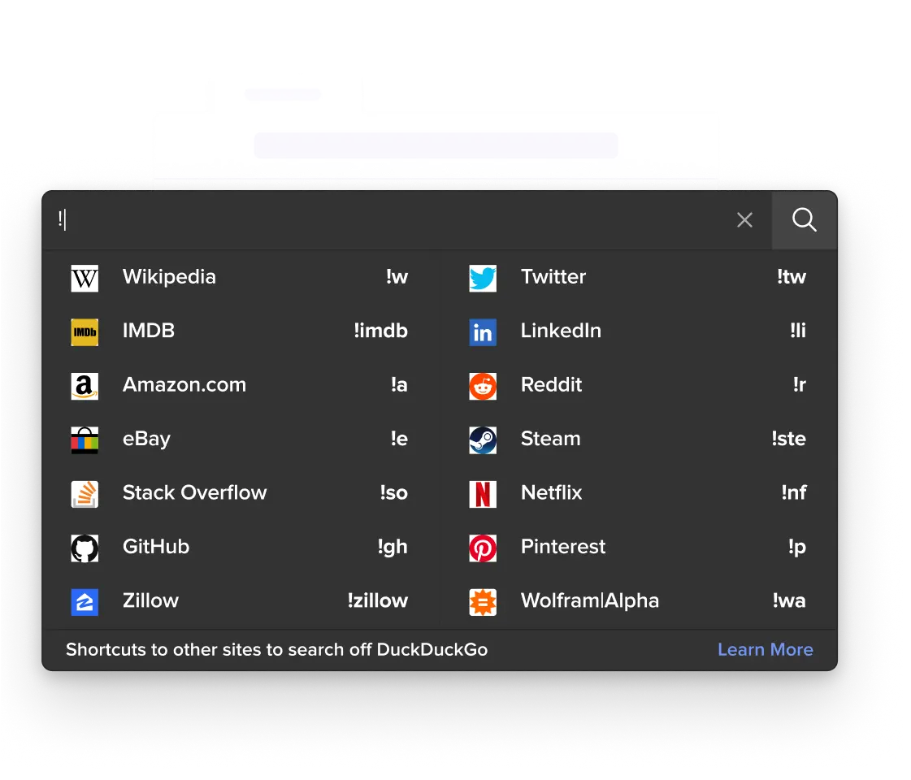911x780 pixels.
Task: Pick the Twitter bird icon
Action: point(483,278)
